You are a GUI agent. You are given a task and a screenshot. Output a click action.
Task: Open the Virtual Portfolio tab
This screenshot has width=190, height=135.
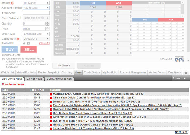26,72
